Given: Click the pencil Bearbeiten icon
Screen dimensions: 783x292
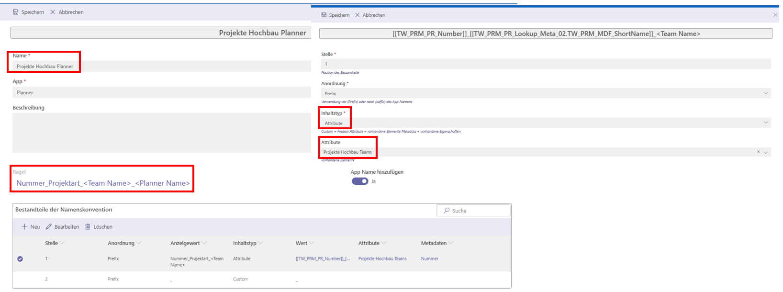Looking at the screenshot, I should [x=48, y=227].
